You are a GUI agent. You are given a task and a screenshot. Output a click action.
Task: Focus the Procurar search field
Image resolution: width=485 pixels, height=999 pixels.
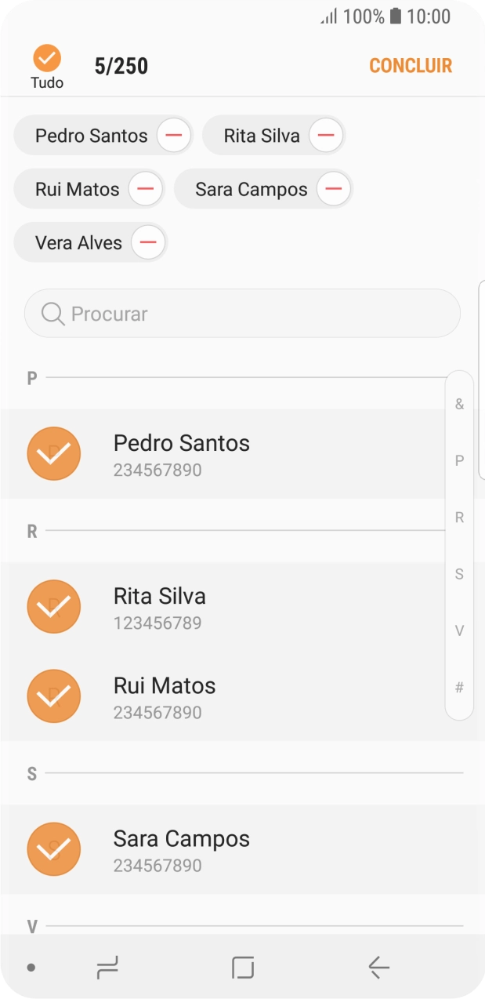(242, 314)
